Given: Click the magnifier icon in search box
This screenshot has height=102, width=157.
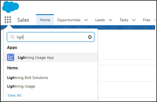Looking at the screenshot, I should pyautogui.click(x=13, y=37).
